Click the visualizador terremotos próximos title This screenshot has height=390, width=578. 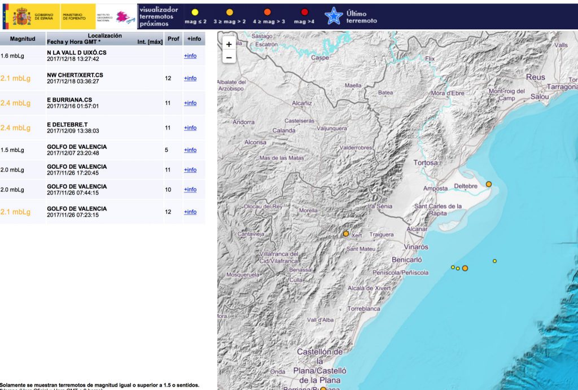159,16
